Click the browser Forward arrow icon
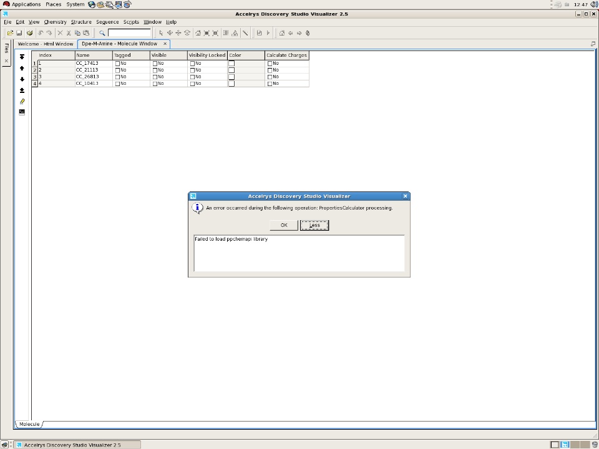The width and height of the screenshot is (599, 449). [x=299, y=33]
